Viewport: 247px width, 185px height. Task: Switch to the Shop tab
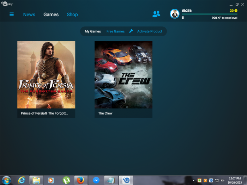coord(72,14)
